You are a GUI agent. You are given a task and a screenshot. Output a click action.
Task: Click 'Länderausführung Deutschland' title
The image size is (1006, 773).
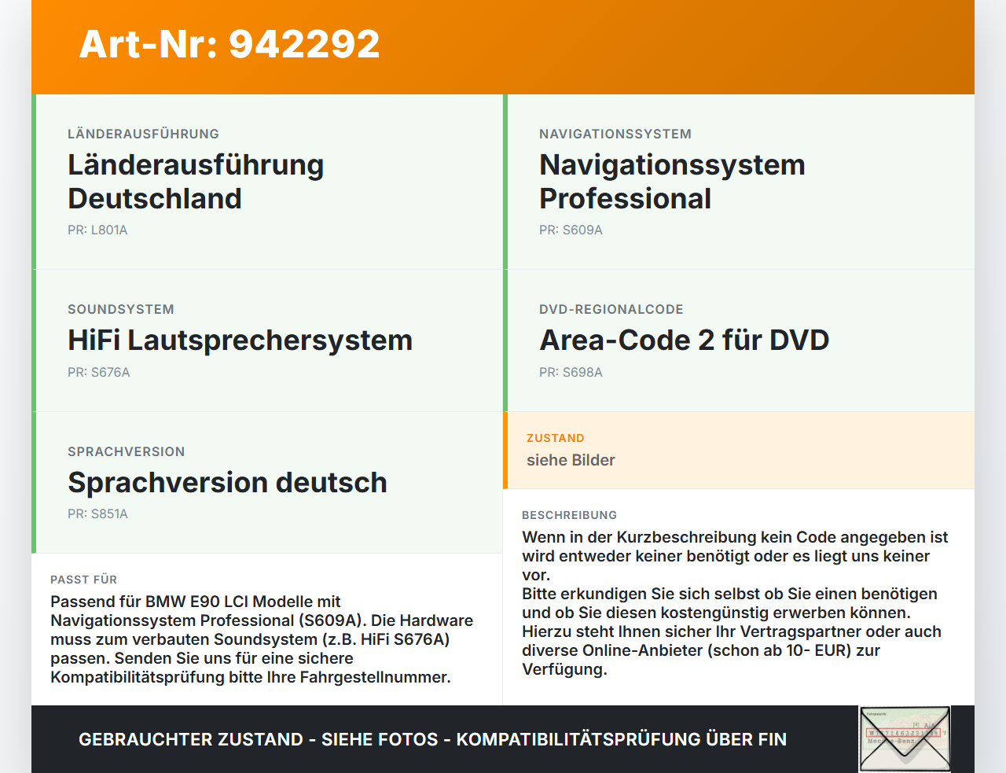pyautogui.click(x=196, y=182)
